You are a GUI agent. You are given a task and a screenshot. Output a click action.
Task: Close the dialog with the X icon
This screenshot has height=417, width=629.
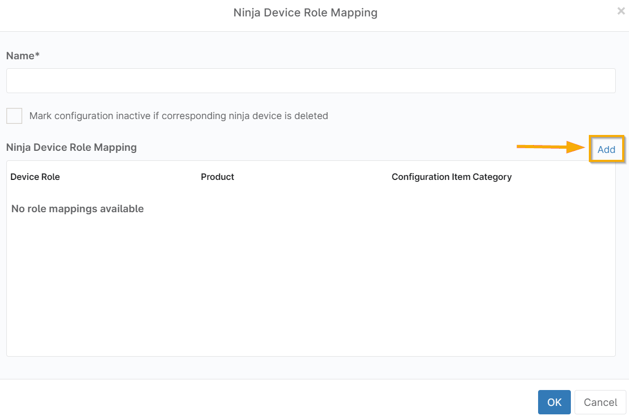click(621, 11)
